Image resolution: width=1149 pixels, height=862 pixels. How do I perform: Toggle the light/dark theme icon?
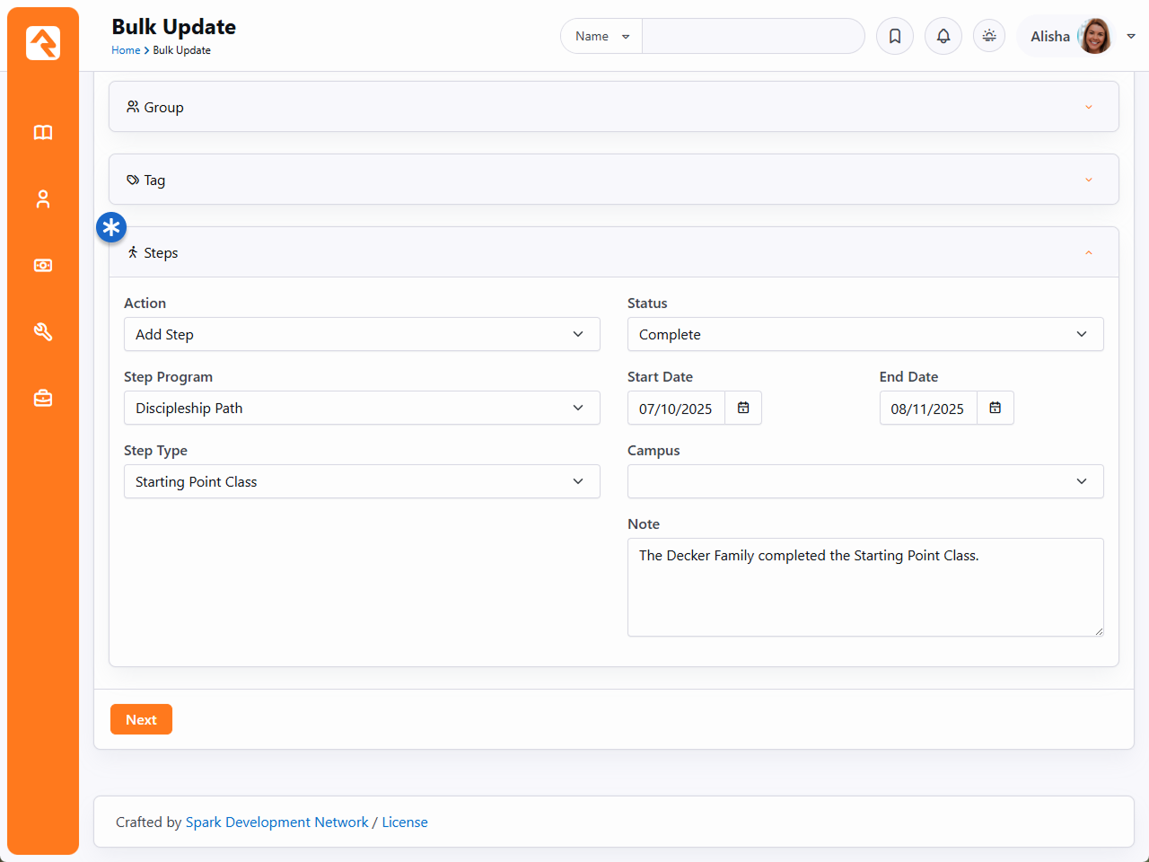click(x=989, y=36)
